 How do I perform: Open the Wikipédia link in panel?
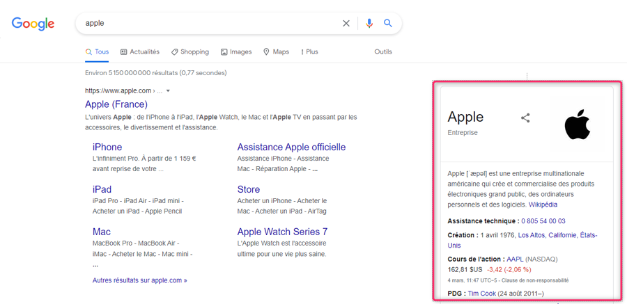[x=543, y=205]
